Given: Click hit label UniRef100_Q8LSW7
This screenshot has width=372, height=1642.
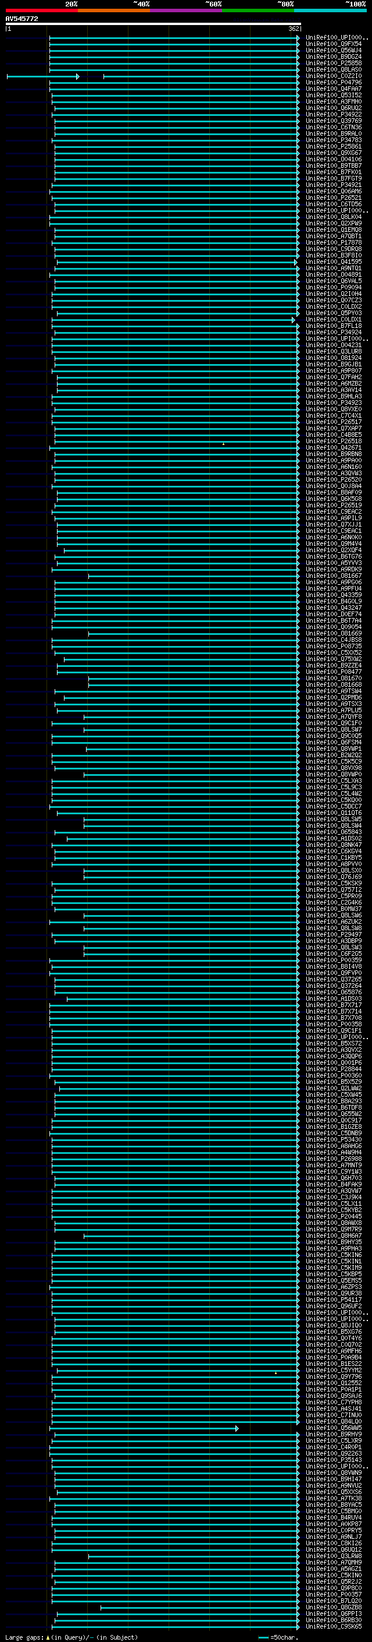Looking at the screenshot, I should 334,729.
